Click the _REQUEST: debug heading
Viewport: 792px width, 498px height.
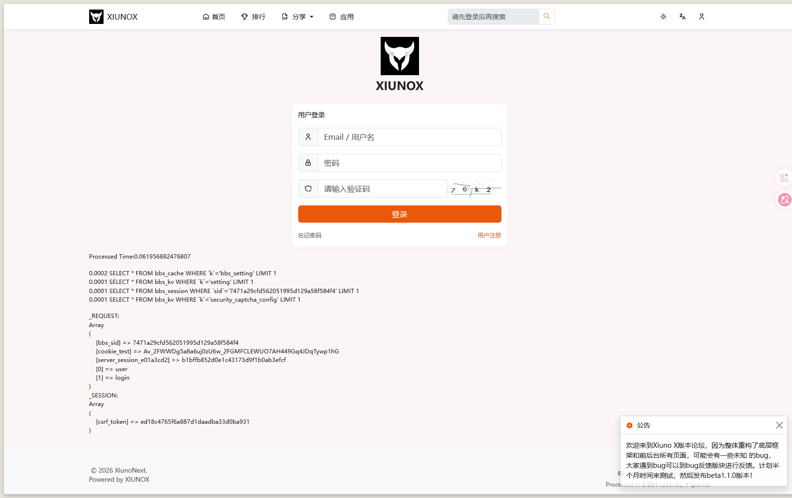coord(104,316)
